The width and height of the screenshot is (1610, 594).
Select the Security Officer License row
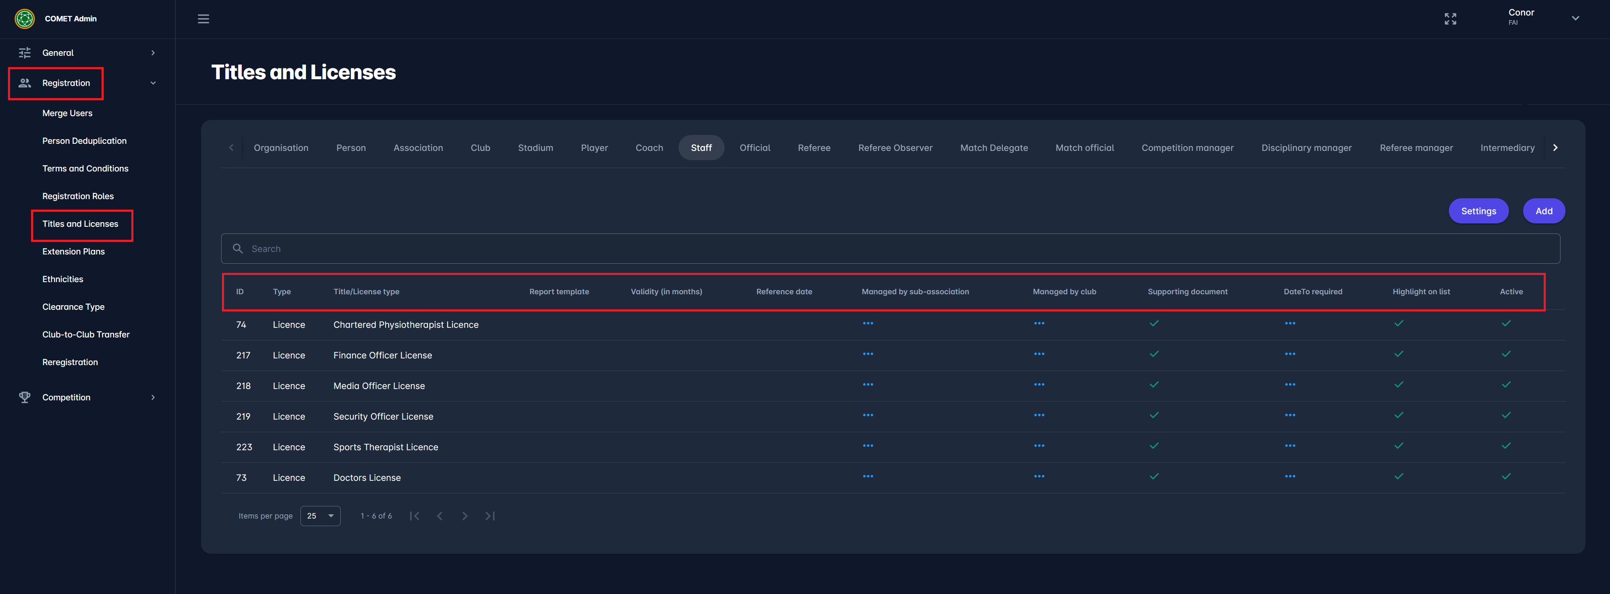383,417
